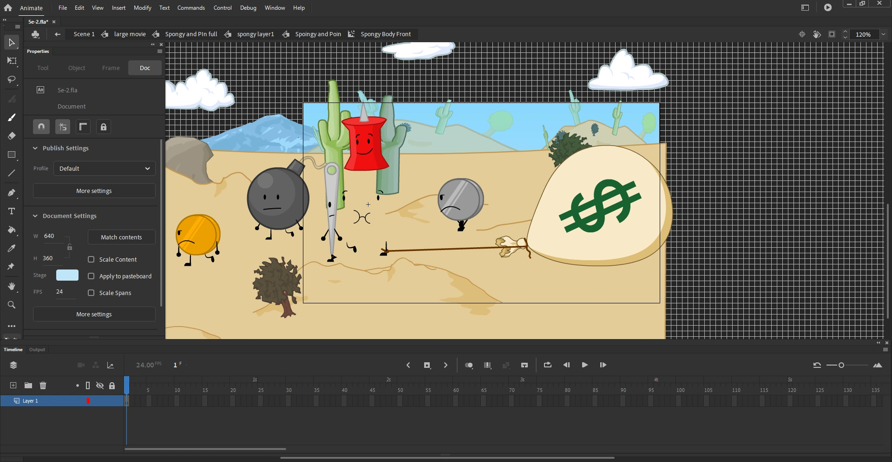Open the Modify menu

(142, 7)
